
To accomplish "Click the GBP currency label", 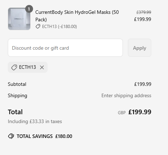I will 121,113.
